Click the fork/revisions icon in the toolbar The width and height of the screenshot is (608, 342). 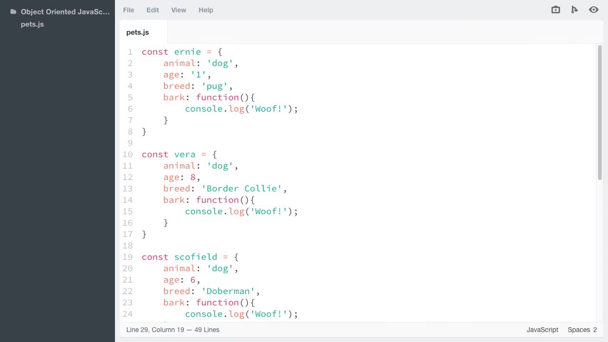click(x=575, y=9)
